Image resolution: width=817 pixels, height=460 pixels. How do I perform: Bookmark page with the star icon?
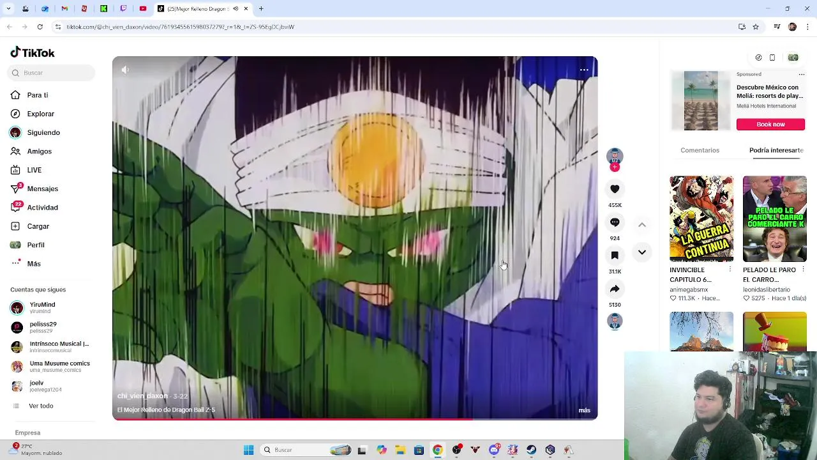756,27
